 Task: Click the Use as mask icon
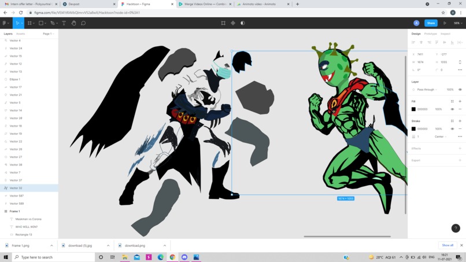point(243,23)
